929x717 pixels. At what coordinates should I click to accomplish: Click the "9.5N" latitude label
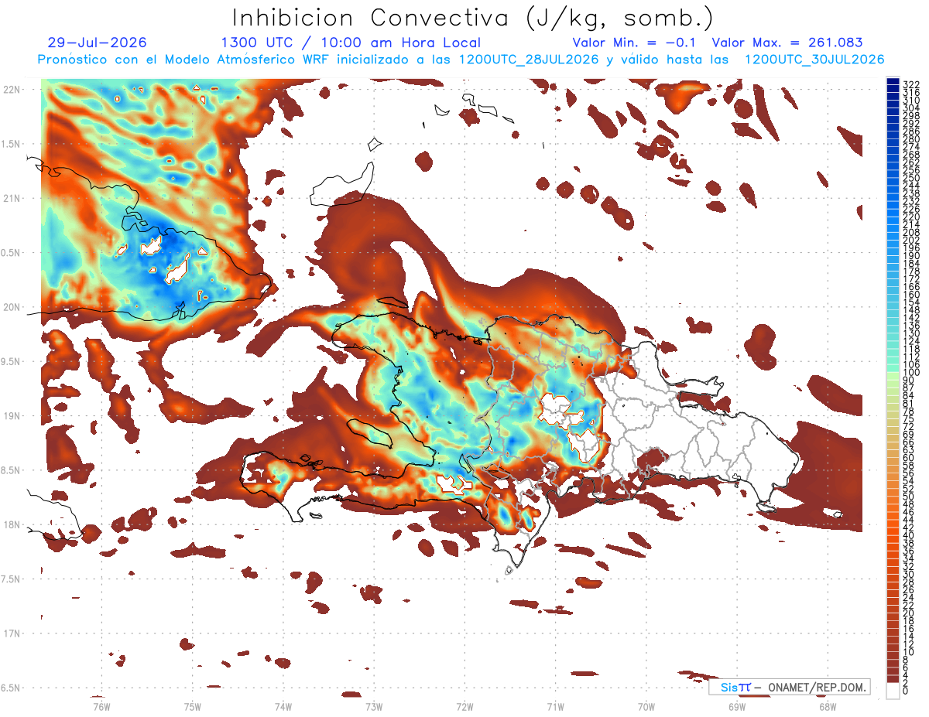pos(12,362)
